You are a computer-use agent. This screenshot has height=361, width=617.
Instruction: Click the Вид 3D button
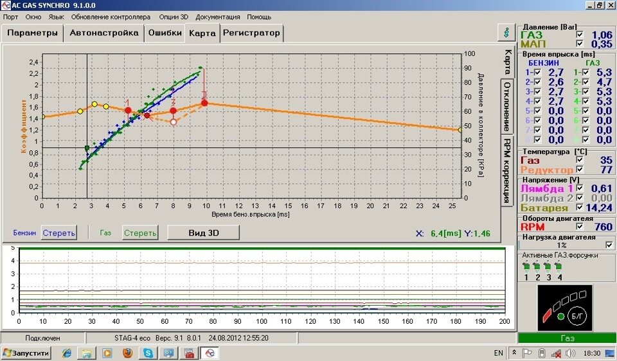tap(204, 233)
